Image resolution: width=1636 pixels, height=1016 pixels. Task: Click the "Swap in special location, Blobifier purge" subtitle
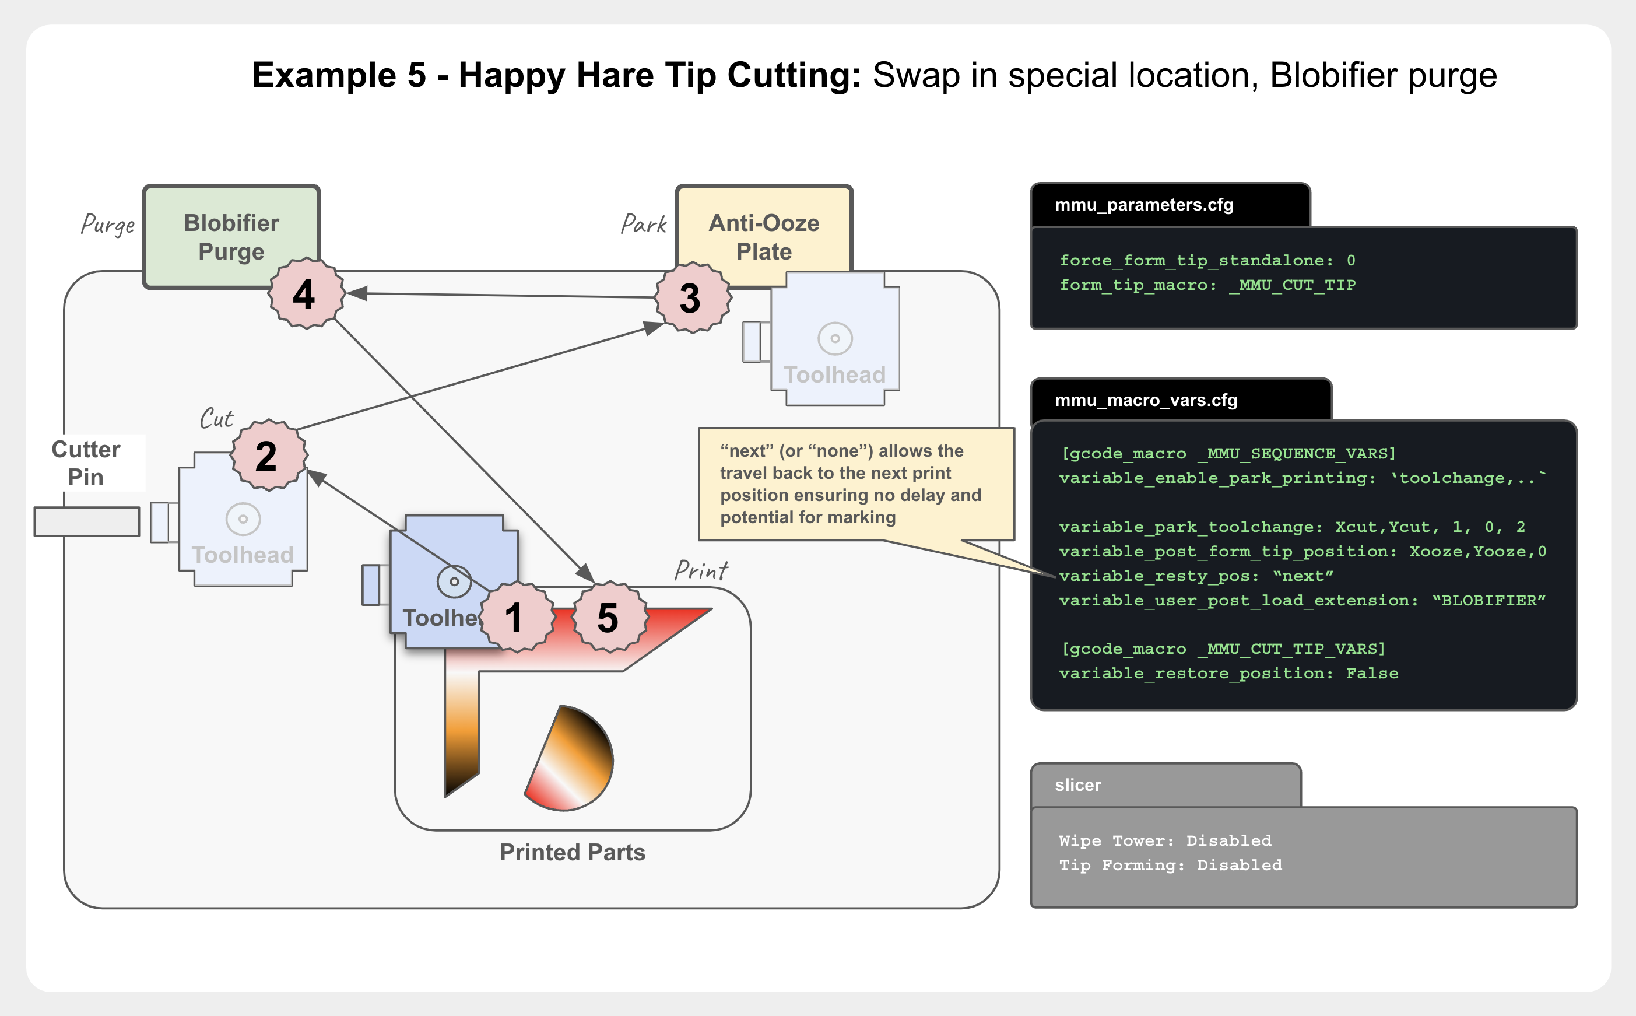pyautogui.click(x=1185, y=75)
